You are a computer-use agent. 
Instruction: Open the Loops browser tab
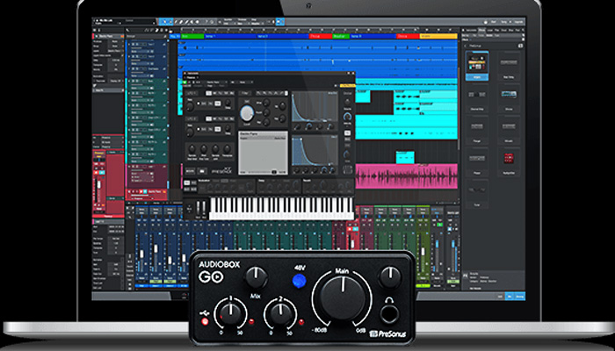(x=490, y=30)
